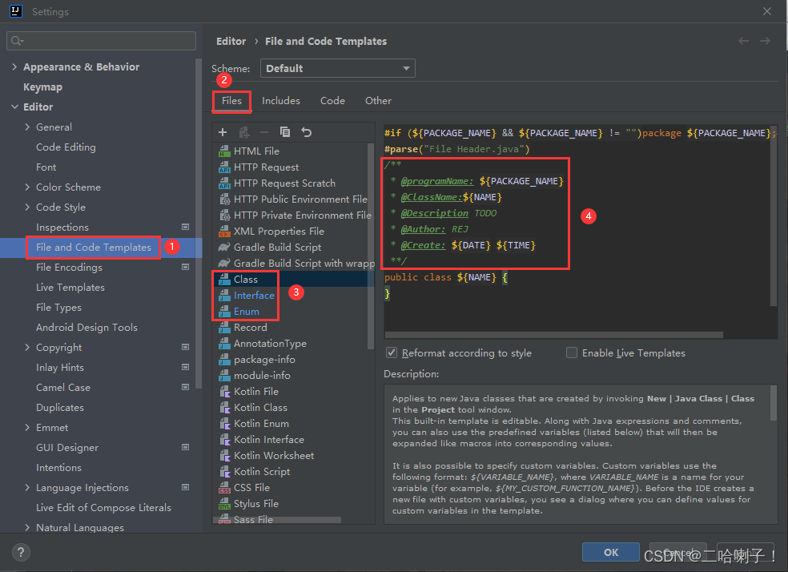Click the Kotlin Class icon

[225, 408]
